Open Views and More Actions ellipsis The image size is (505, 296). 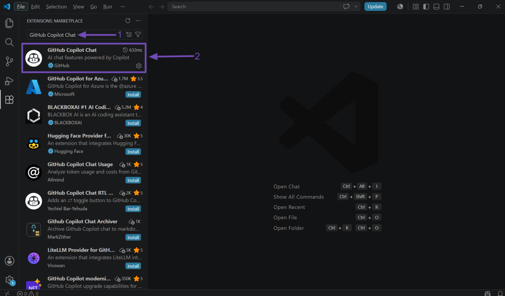point(138,21)
